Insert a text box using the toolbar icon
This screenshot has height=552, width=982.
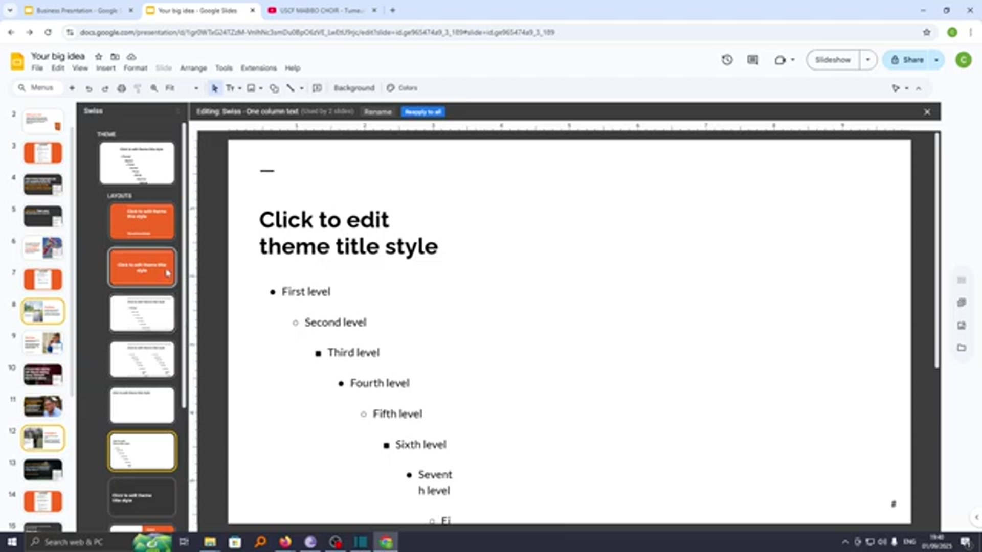click(x=231, y=88)
